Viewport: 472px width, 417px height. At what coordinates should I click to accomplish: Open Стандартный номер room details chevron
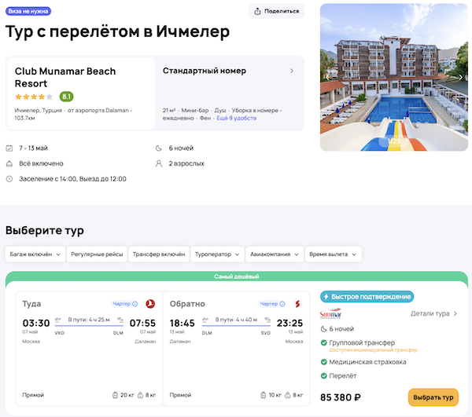292,71
